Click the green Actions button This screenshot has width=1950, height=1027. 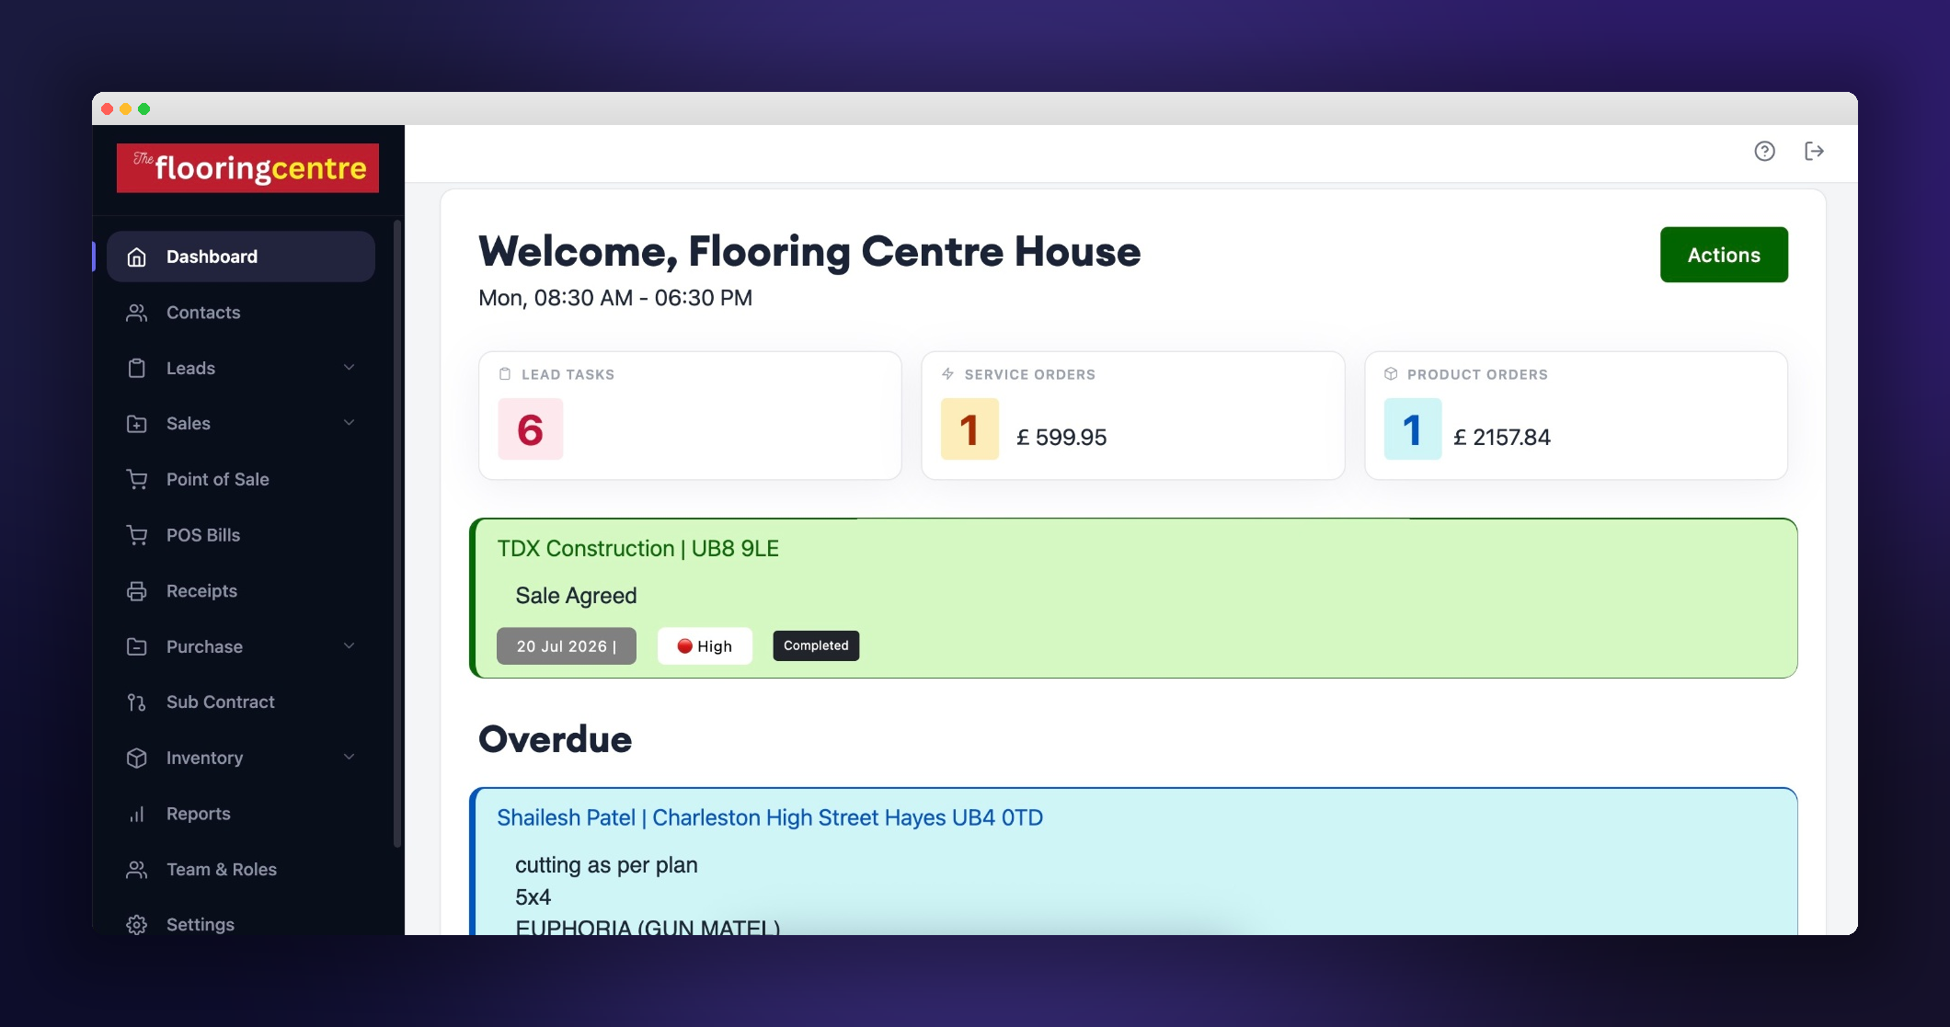pos(1724,255)
